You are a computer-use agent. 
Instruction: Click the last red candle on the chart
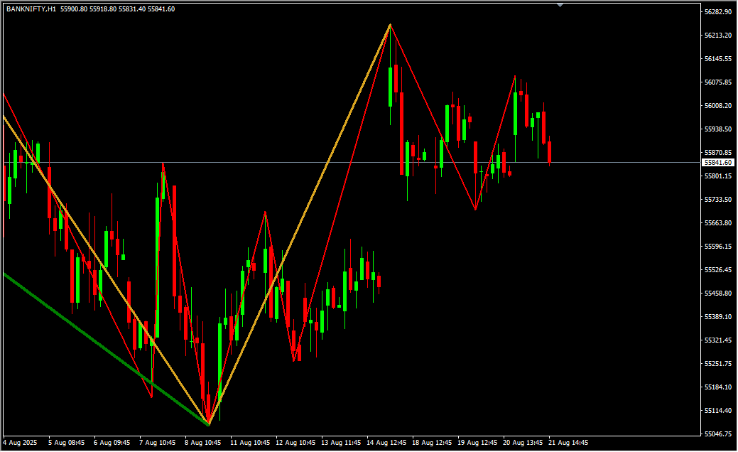coord(549,151)
